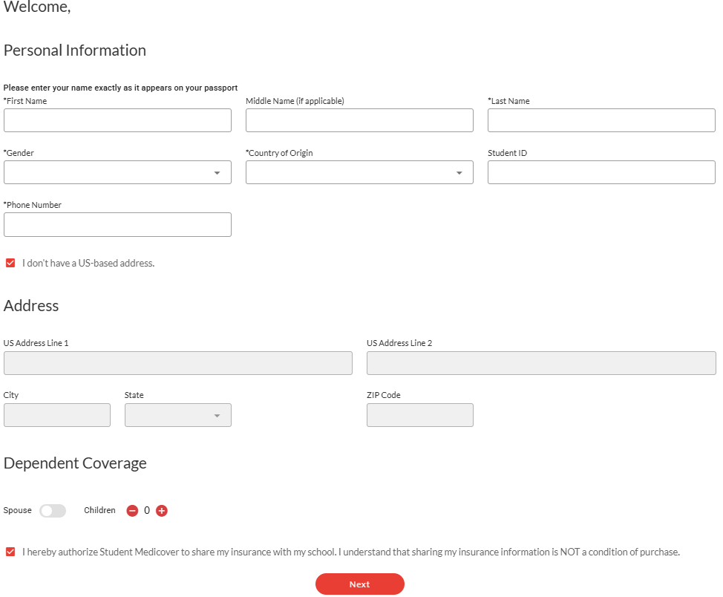Uncheck 'I don't have a US-based address'

coord(10,263)
